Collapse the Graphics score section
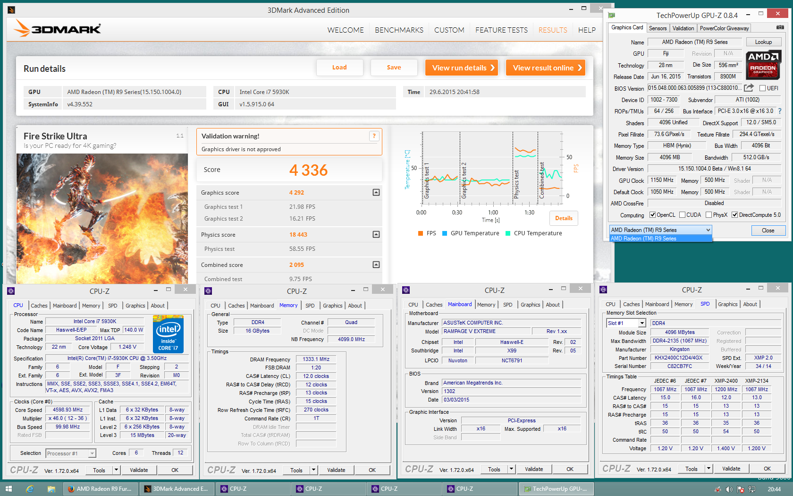793x496 pixels. click(x=376, y=192)
